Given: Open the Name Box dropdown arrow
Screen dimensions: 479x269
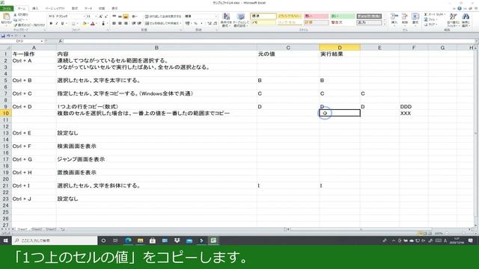Looking at the screenshot, I should (42, 41).
